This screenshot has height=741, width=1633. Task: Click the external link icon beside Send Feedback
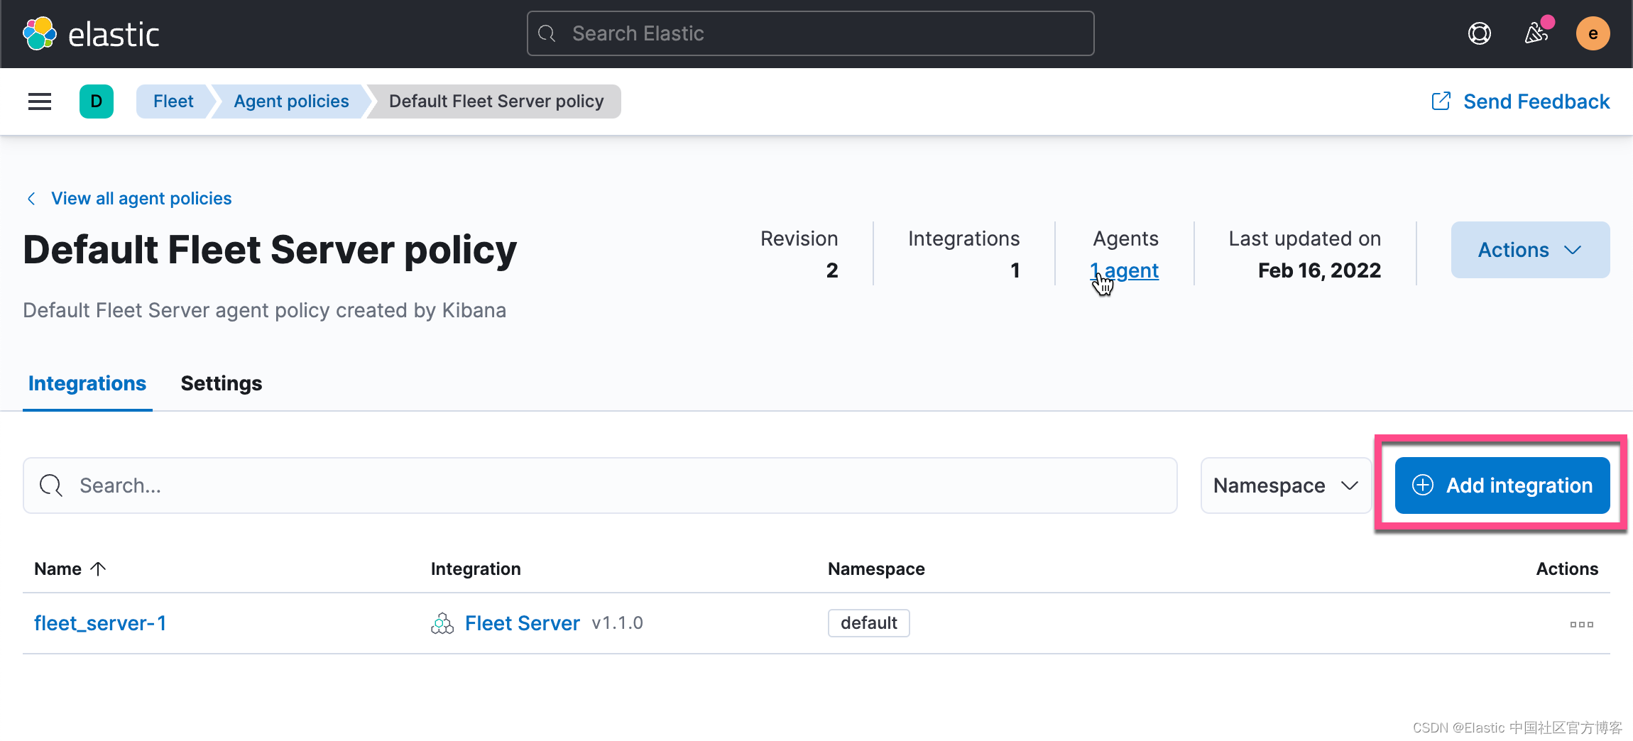[x=1441, y=101]
